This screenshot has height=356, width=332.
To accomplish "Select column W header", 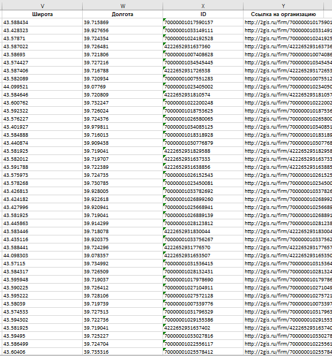I will tap(122, 6).
